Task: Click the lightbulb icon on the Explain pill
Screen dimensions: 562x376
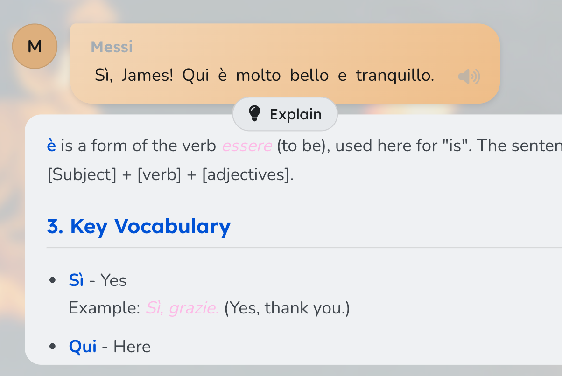Action: click(254, 113)
